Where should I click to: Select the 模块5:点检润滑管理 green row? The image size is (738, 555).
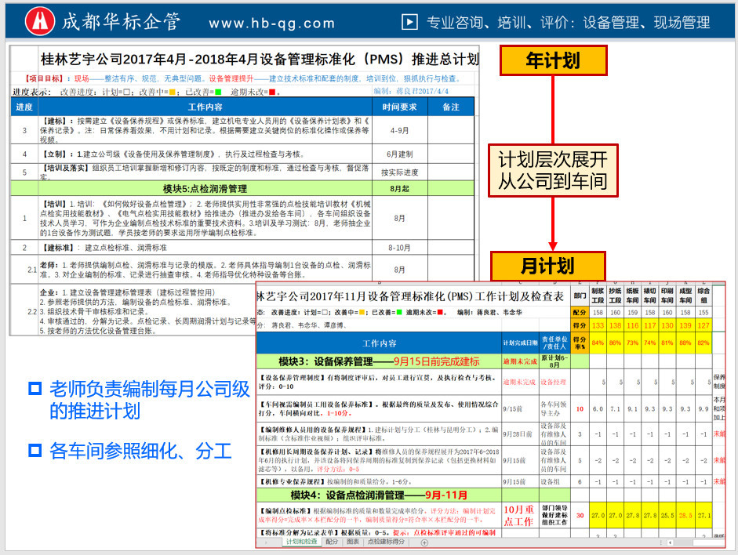pyautogui.click(x=205, y=189)
